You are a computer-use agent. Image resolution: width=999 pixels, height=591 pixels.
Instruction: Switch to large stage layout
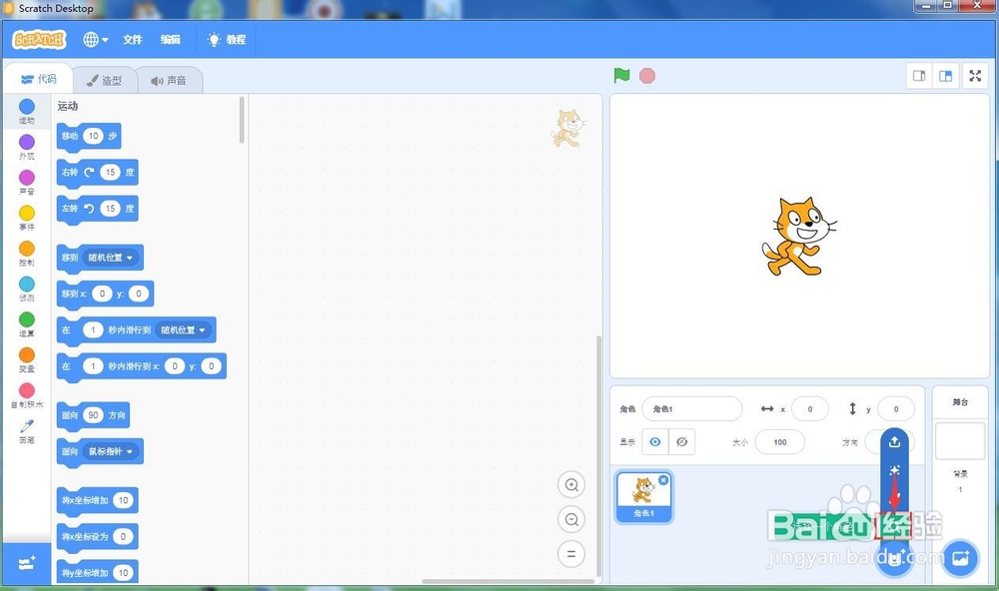click(x=946, y=76)
